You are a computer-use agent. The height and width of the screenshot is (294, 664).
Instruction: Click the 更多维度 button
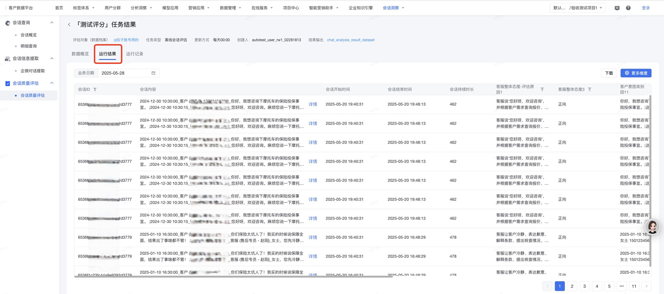point(636,73)
